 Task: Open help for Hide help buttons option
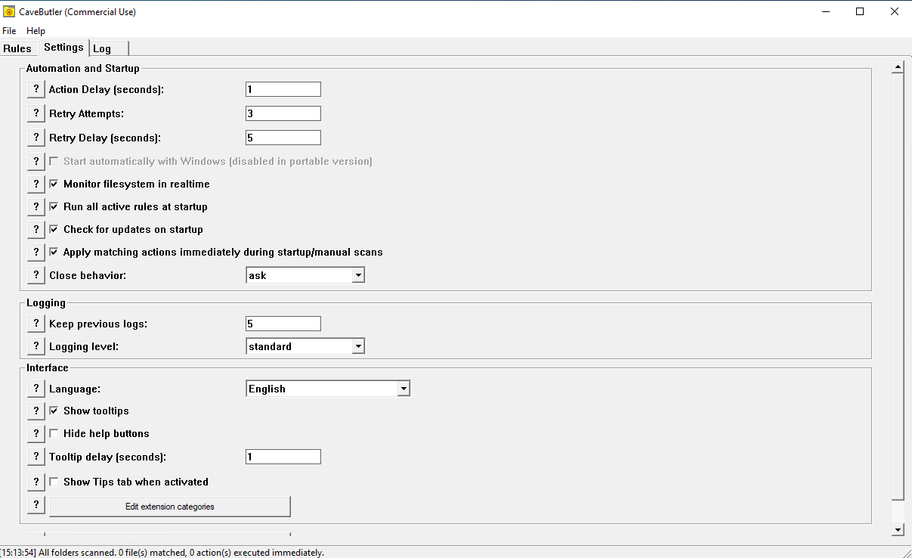[x=36, y=433]
